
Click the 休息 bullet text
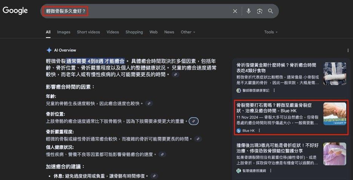(101, 176)
